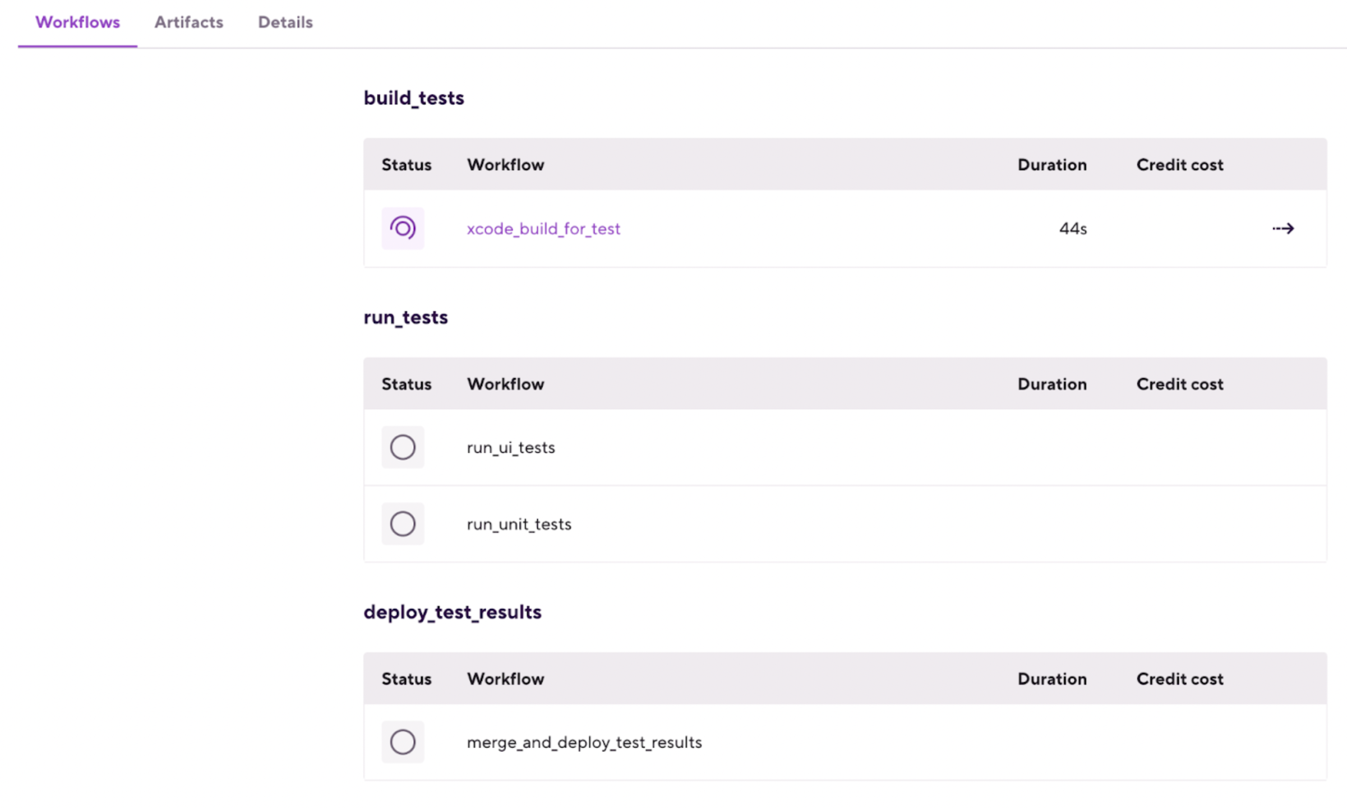Click the 44s duration value
The image size is (1347, 808).
(x=1073, y=229)
